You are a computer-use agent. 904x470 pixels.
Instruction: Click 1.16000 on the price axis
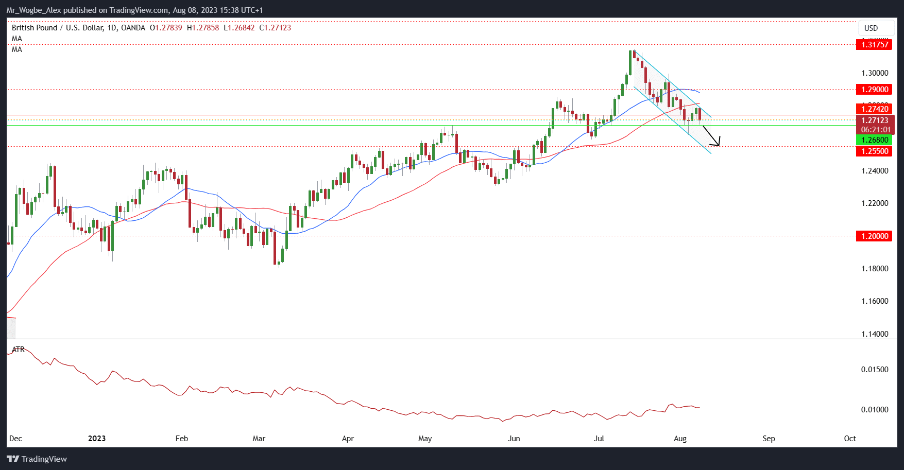pos(875,301)
